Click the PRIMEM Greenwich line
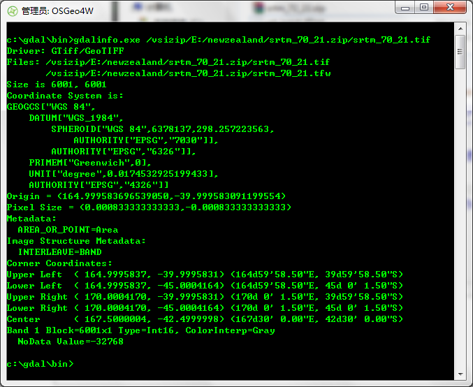473x387 pixels. click(x=90, y=163)
